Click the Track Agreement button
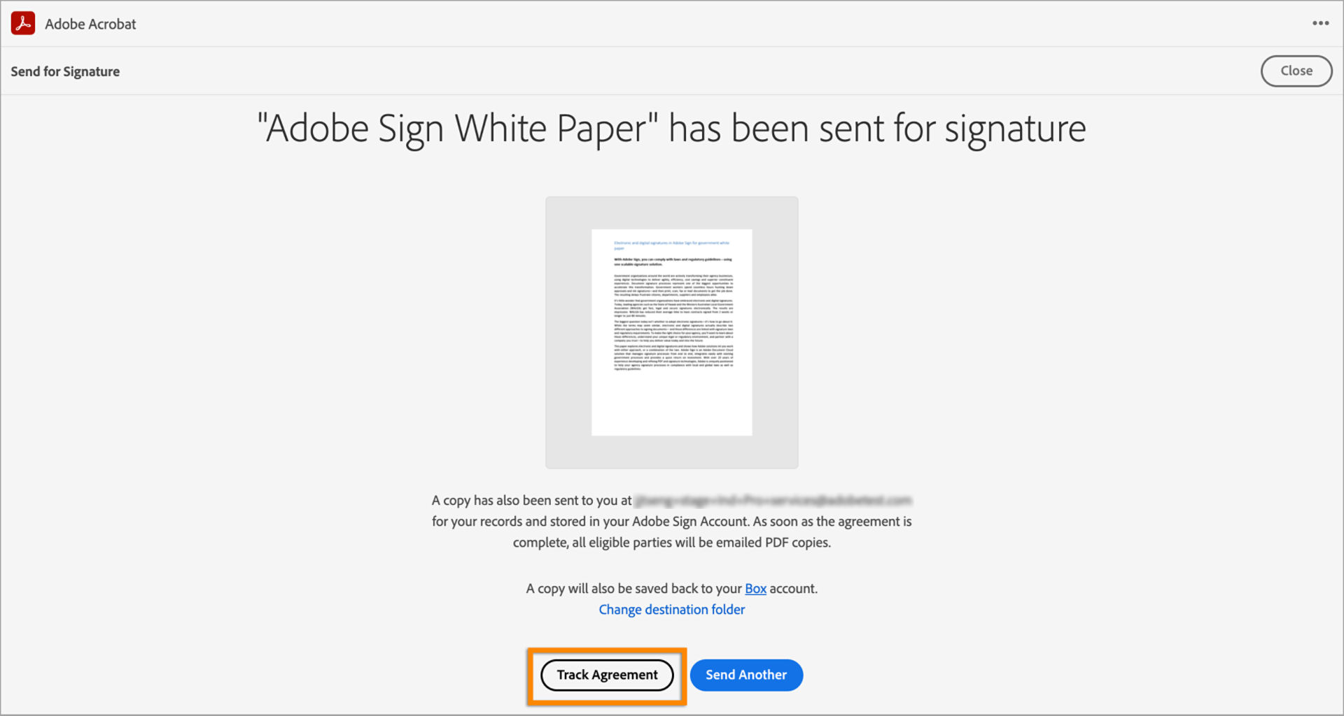 (x=607, y=675)
